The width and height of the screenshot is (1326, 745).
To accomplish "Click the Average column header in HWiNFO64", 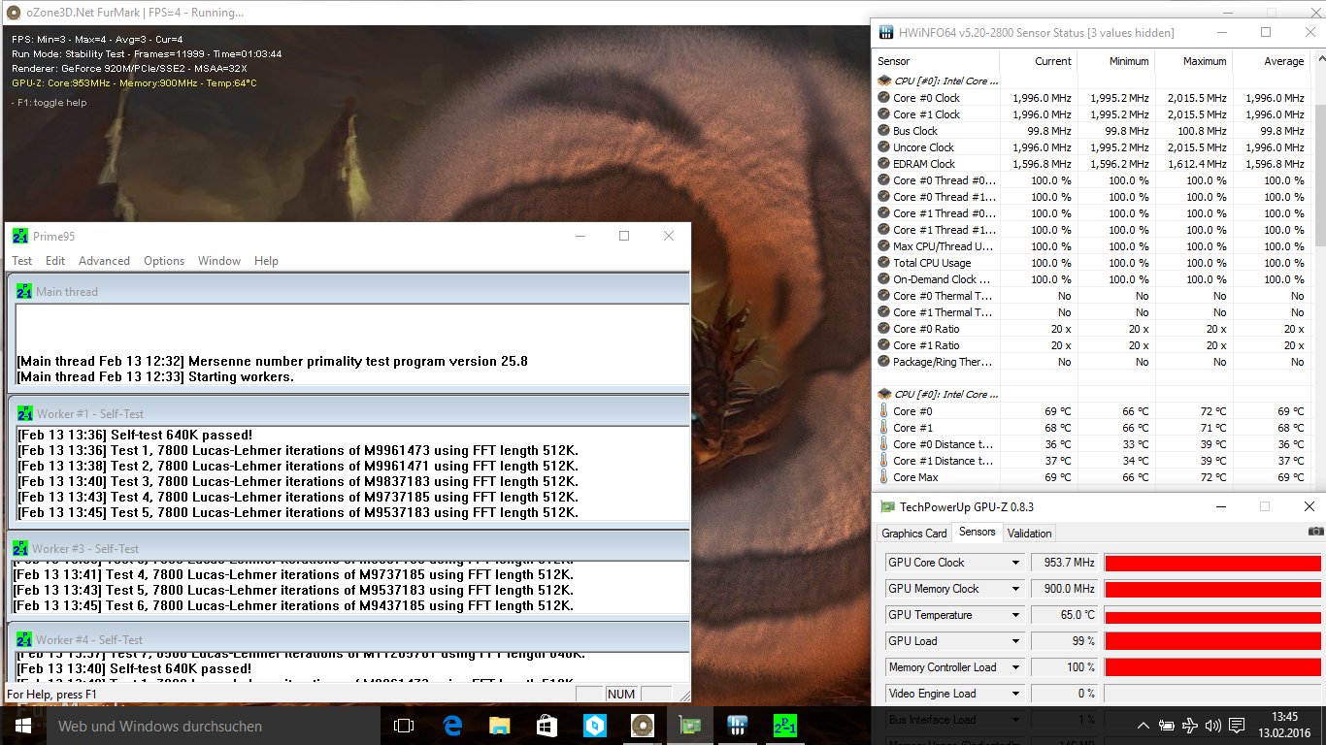I will (1270, 61).
